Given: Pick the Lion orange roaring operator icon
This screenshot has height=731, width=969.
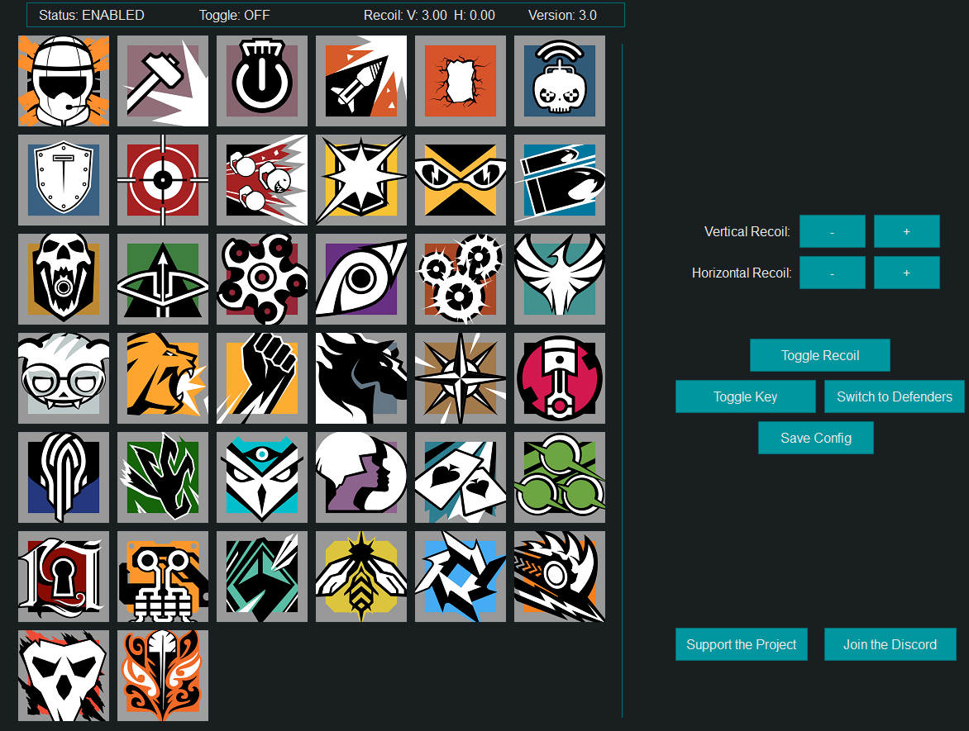Looking at the screenshot, I should [163, 378].
